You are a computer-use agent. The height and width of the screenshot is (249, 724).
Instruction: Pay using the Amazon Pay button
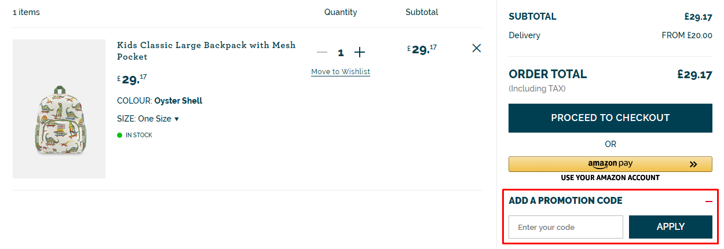tap(610, 164)
